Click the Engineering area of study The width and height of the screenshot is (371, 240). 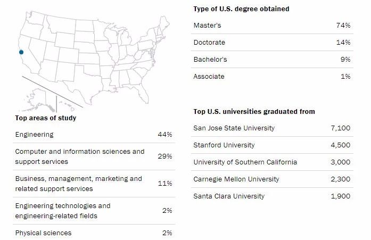[34, 135]
